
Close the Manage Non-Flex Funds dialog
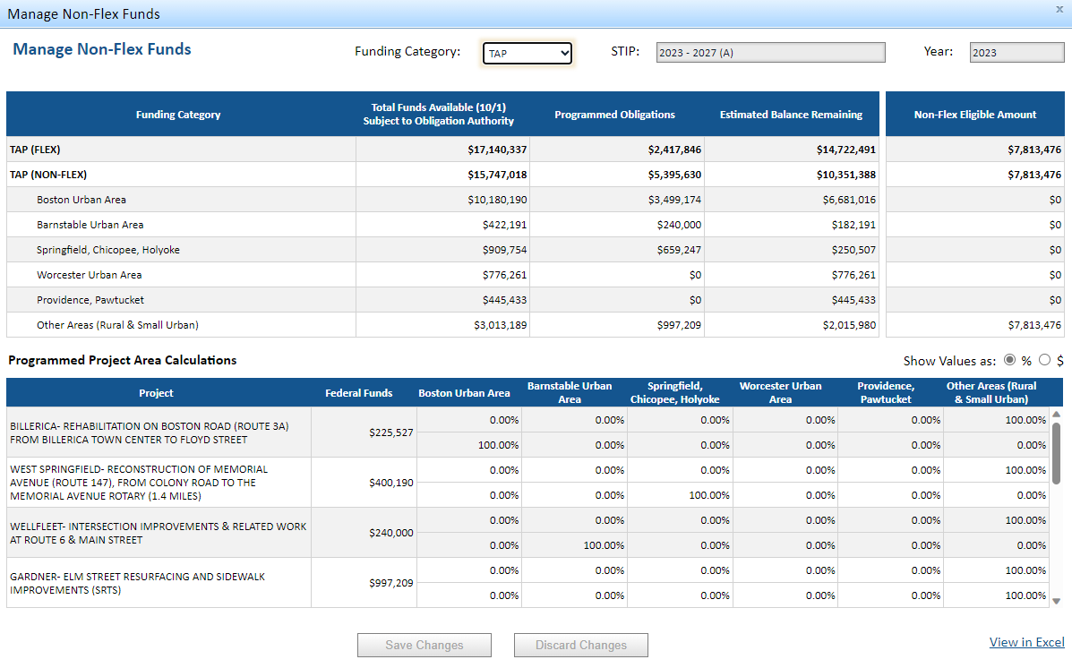point(1059,9)
